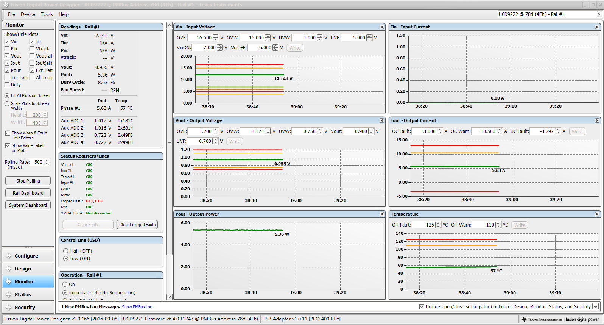604x325 pixels.
Task: Click the pin icon beside Unique open/close settings
Action: click(x=596, y=306)
